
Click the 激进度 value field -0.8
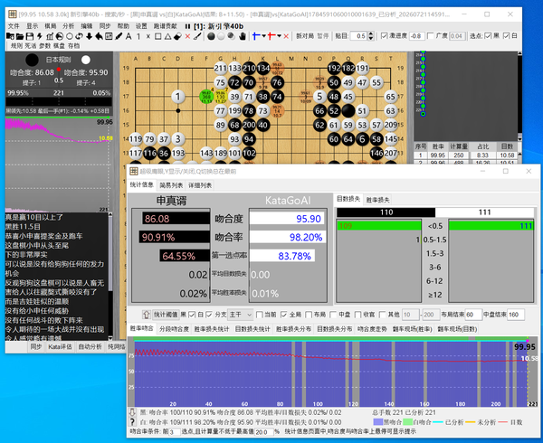coord(416,36)
